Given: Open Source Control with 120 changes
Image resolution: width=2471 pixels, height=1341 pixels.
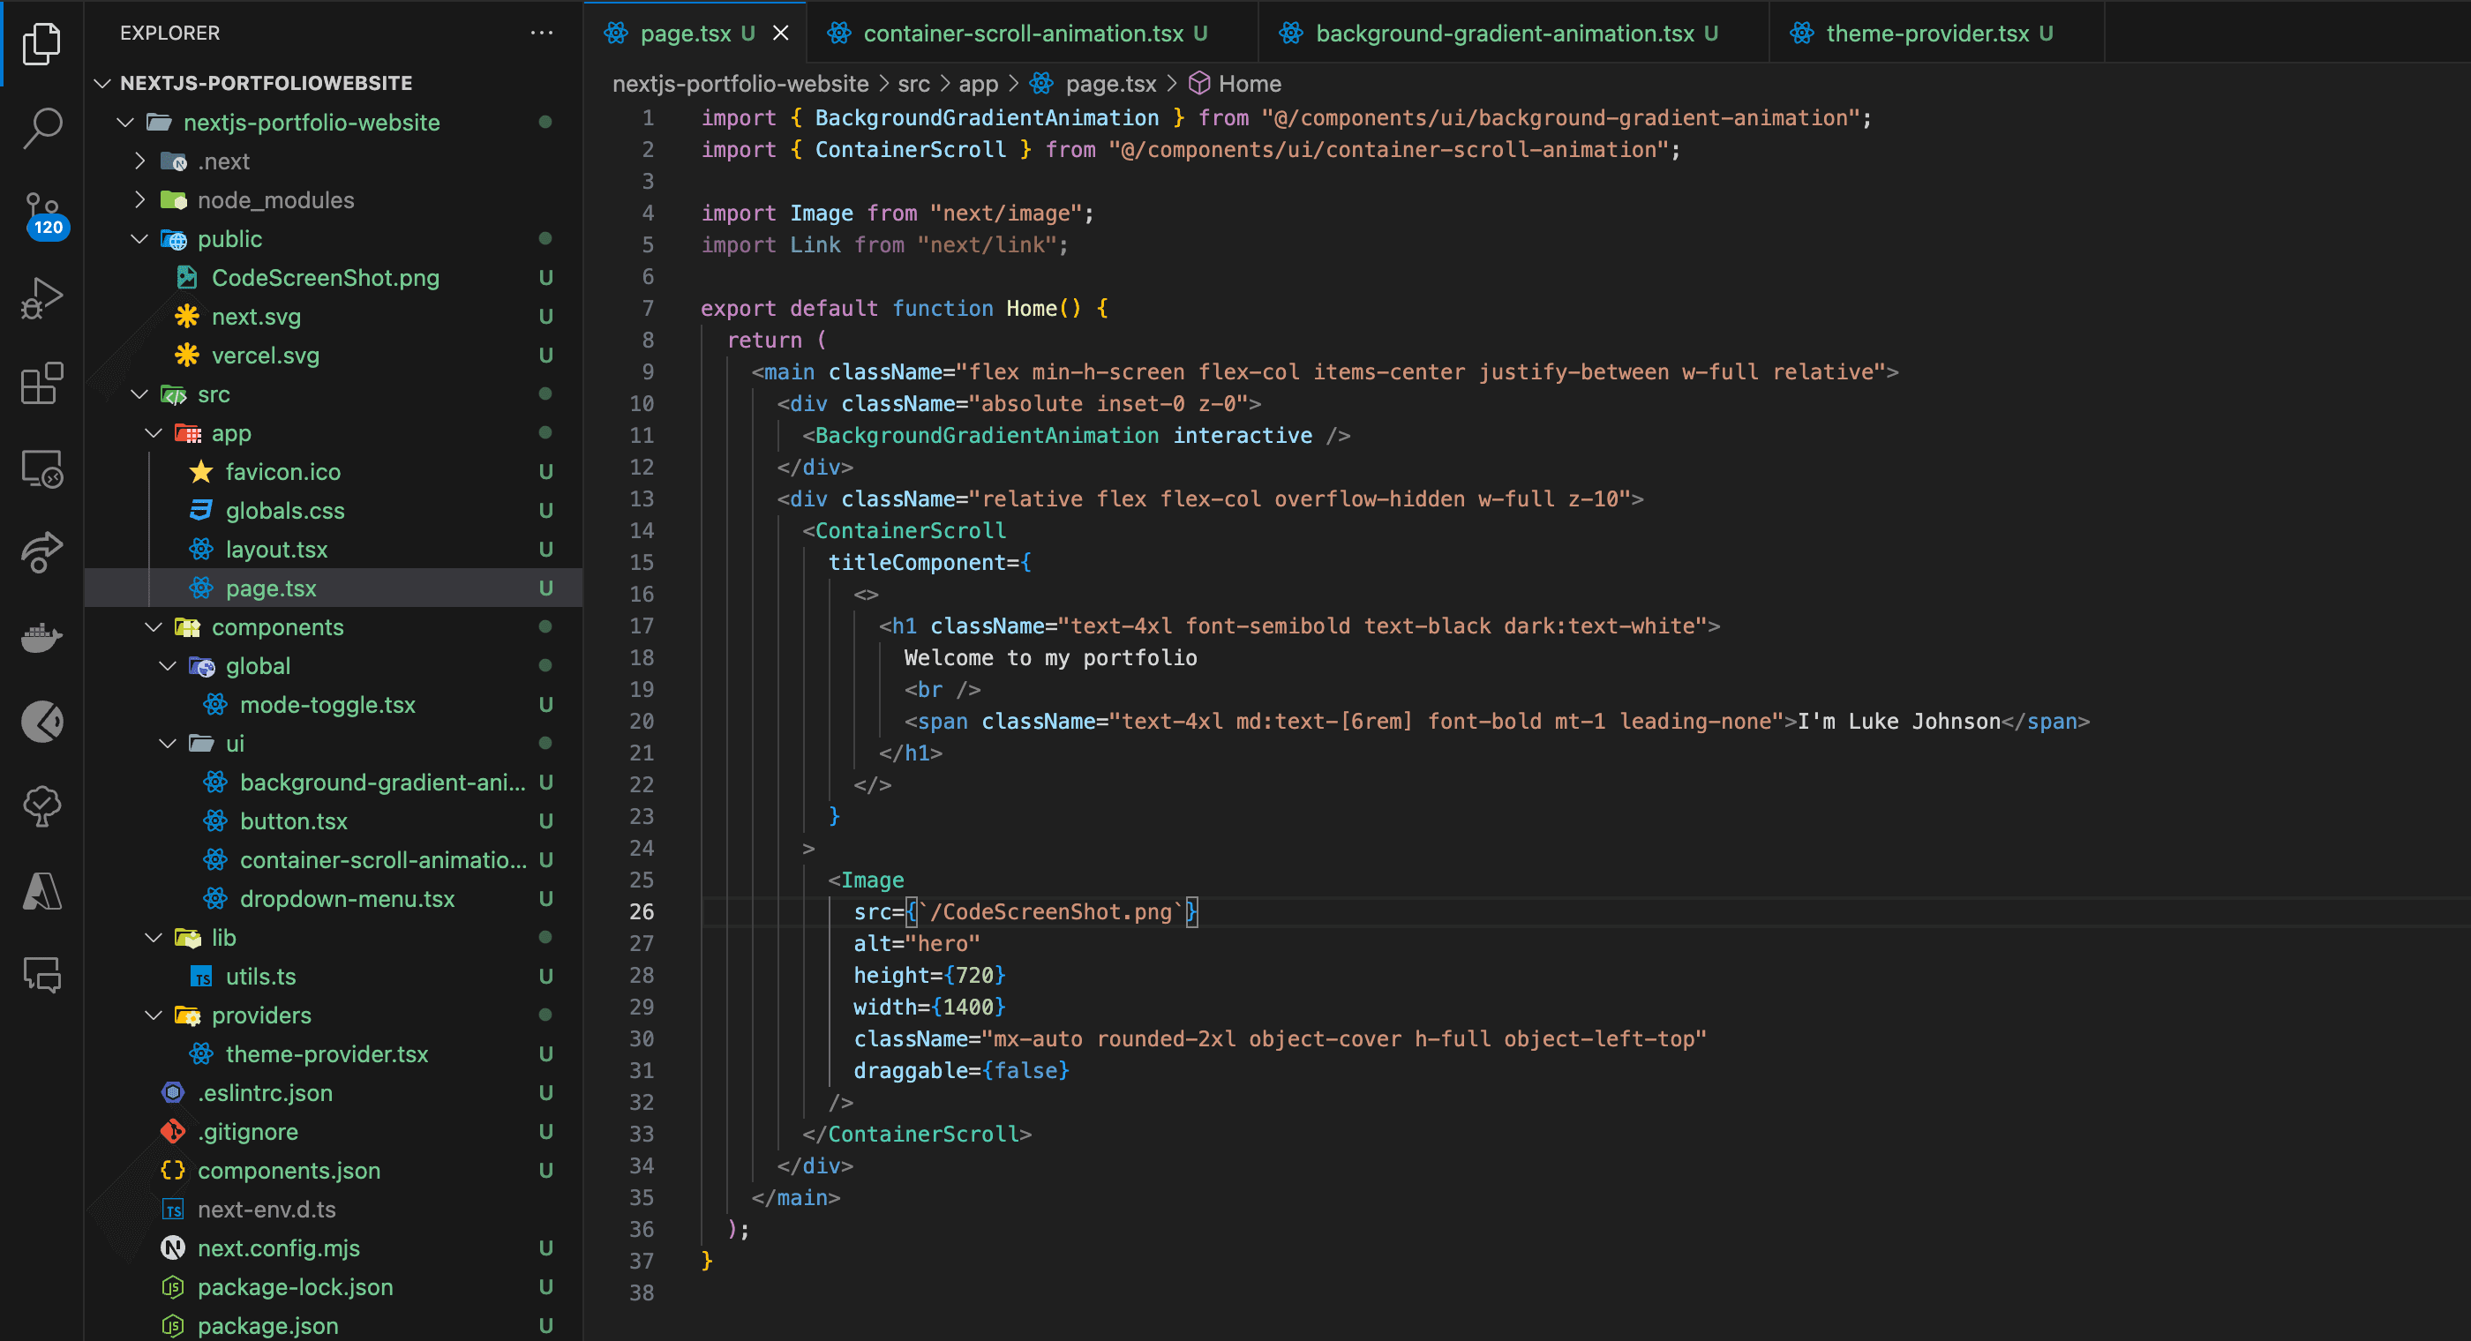Looking at the screenshot, I should point(43,215).
